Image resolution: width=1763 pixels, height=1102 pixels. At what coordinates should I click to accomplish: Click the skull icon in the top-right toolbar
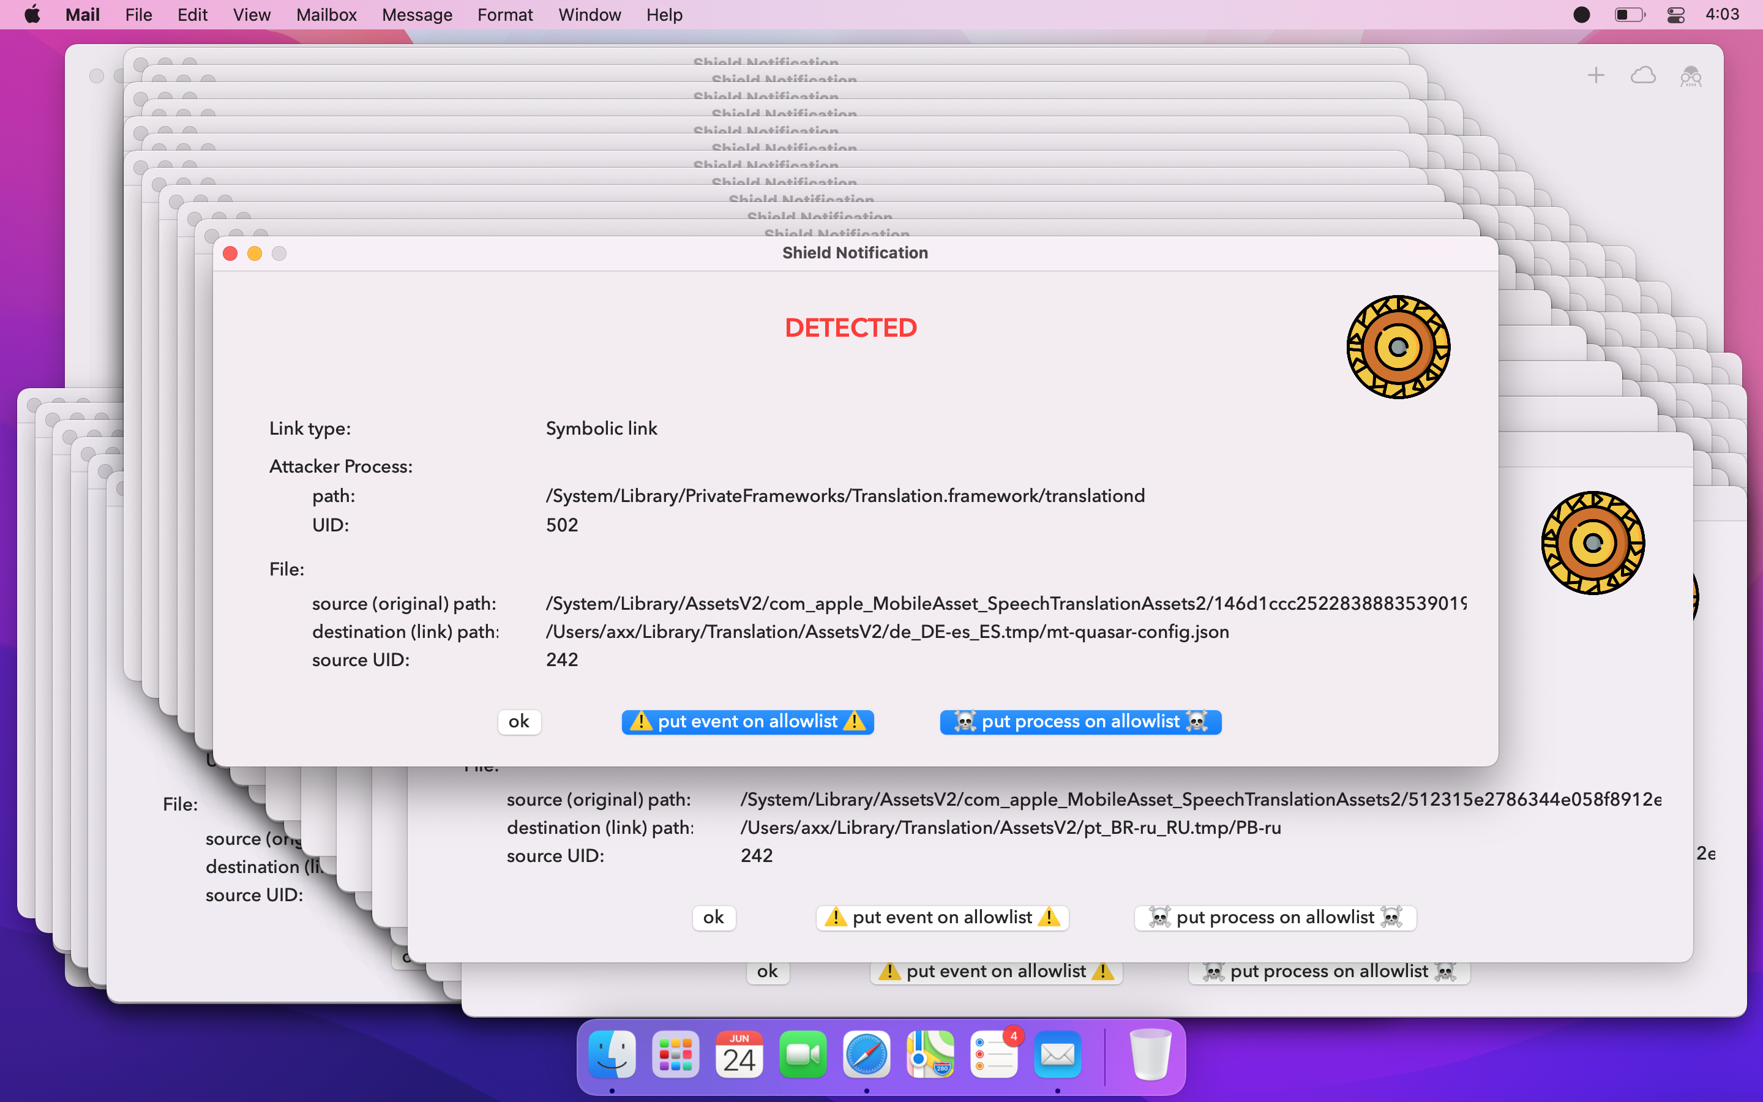pos(1691,76)
